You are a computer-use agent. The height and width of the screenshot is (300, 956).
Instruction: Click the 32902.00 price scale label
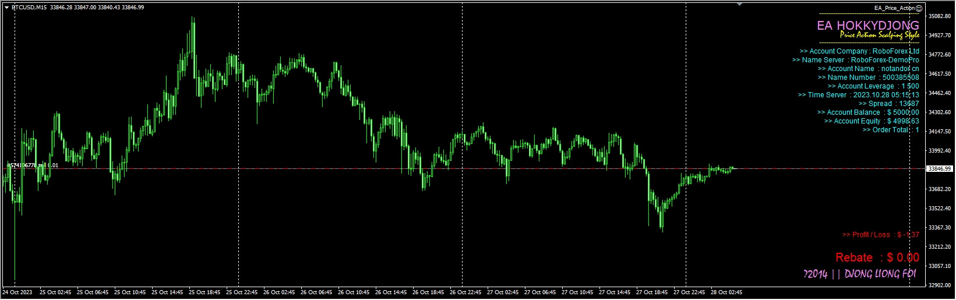click(x=940, y=285)
